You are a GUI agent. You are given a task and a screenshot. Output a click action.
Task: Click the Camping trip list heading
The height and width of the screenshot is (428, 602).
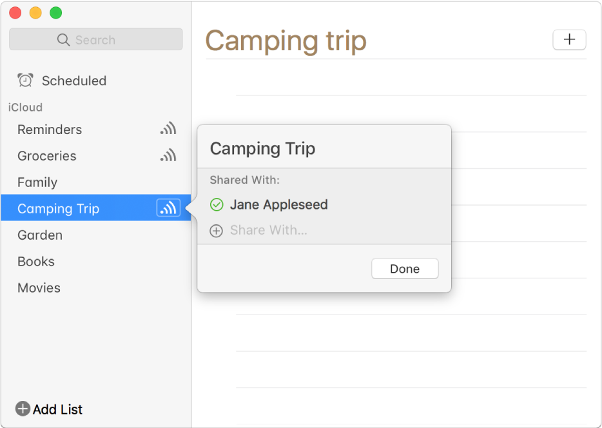[x=286, y=41]
